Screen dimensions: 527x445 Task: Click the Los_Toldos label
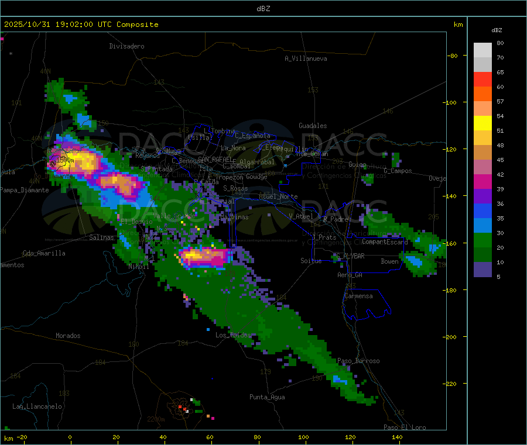point(233,335)
